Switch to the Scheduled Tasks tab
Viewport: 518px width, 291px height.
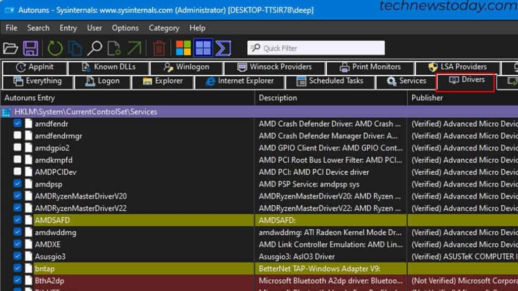point(330,81)
